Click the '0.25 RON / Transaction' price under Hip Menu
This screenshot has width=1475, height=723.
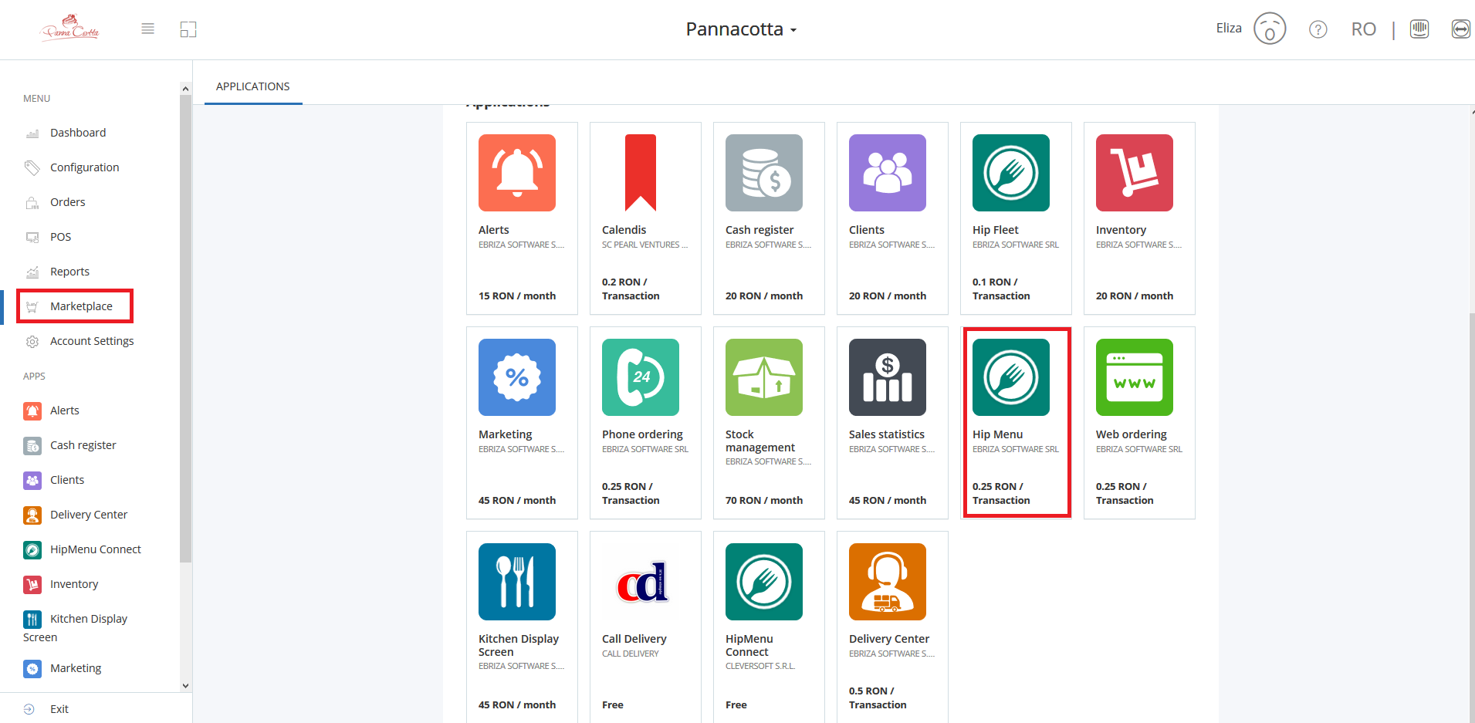pos(1001,494)
